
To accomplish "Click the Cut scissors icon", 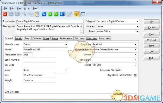I will (x=24, y=14).
